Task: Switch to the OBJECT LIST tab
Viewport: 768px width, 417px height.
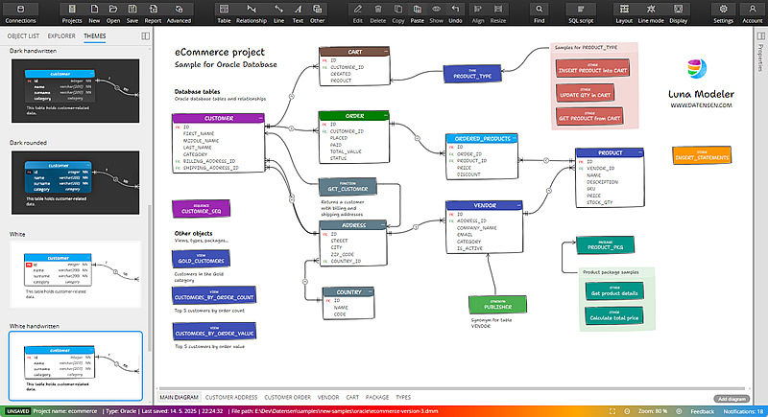Action: click(23, 36)
